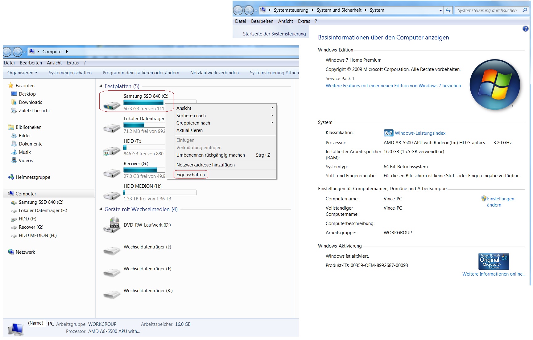
Task: Select Netzwerkadresse hinzufügen in the context menu
Action: 205,165
